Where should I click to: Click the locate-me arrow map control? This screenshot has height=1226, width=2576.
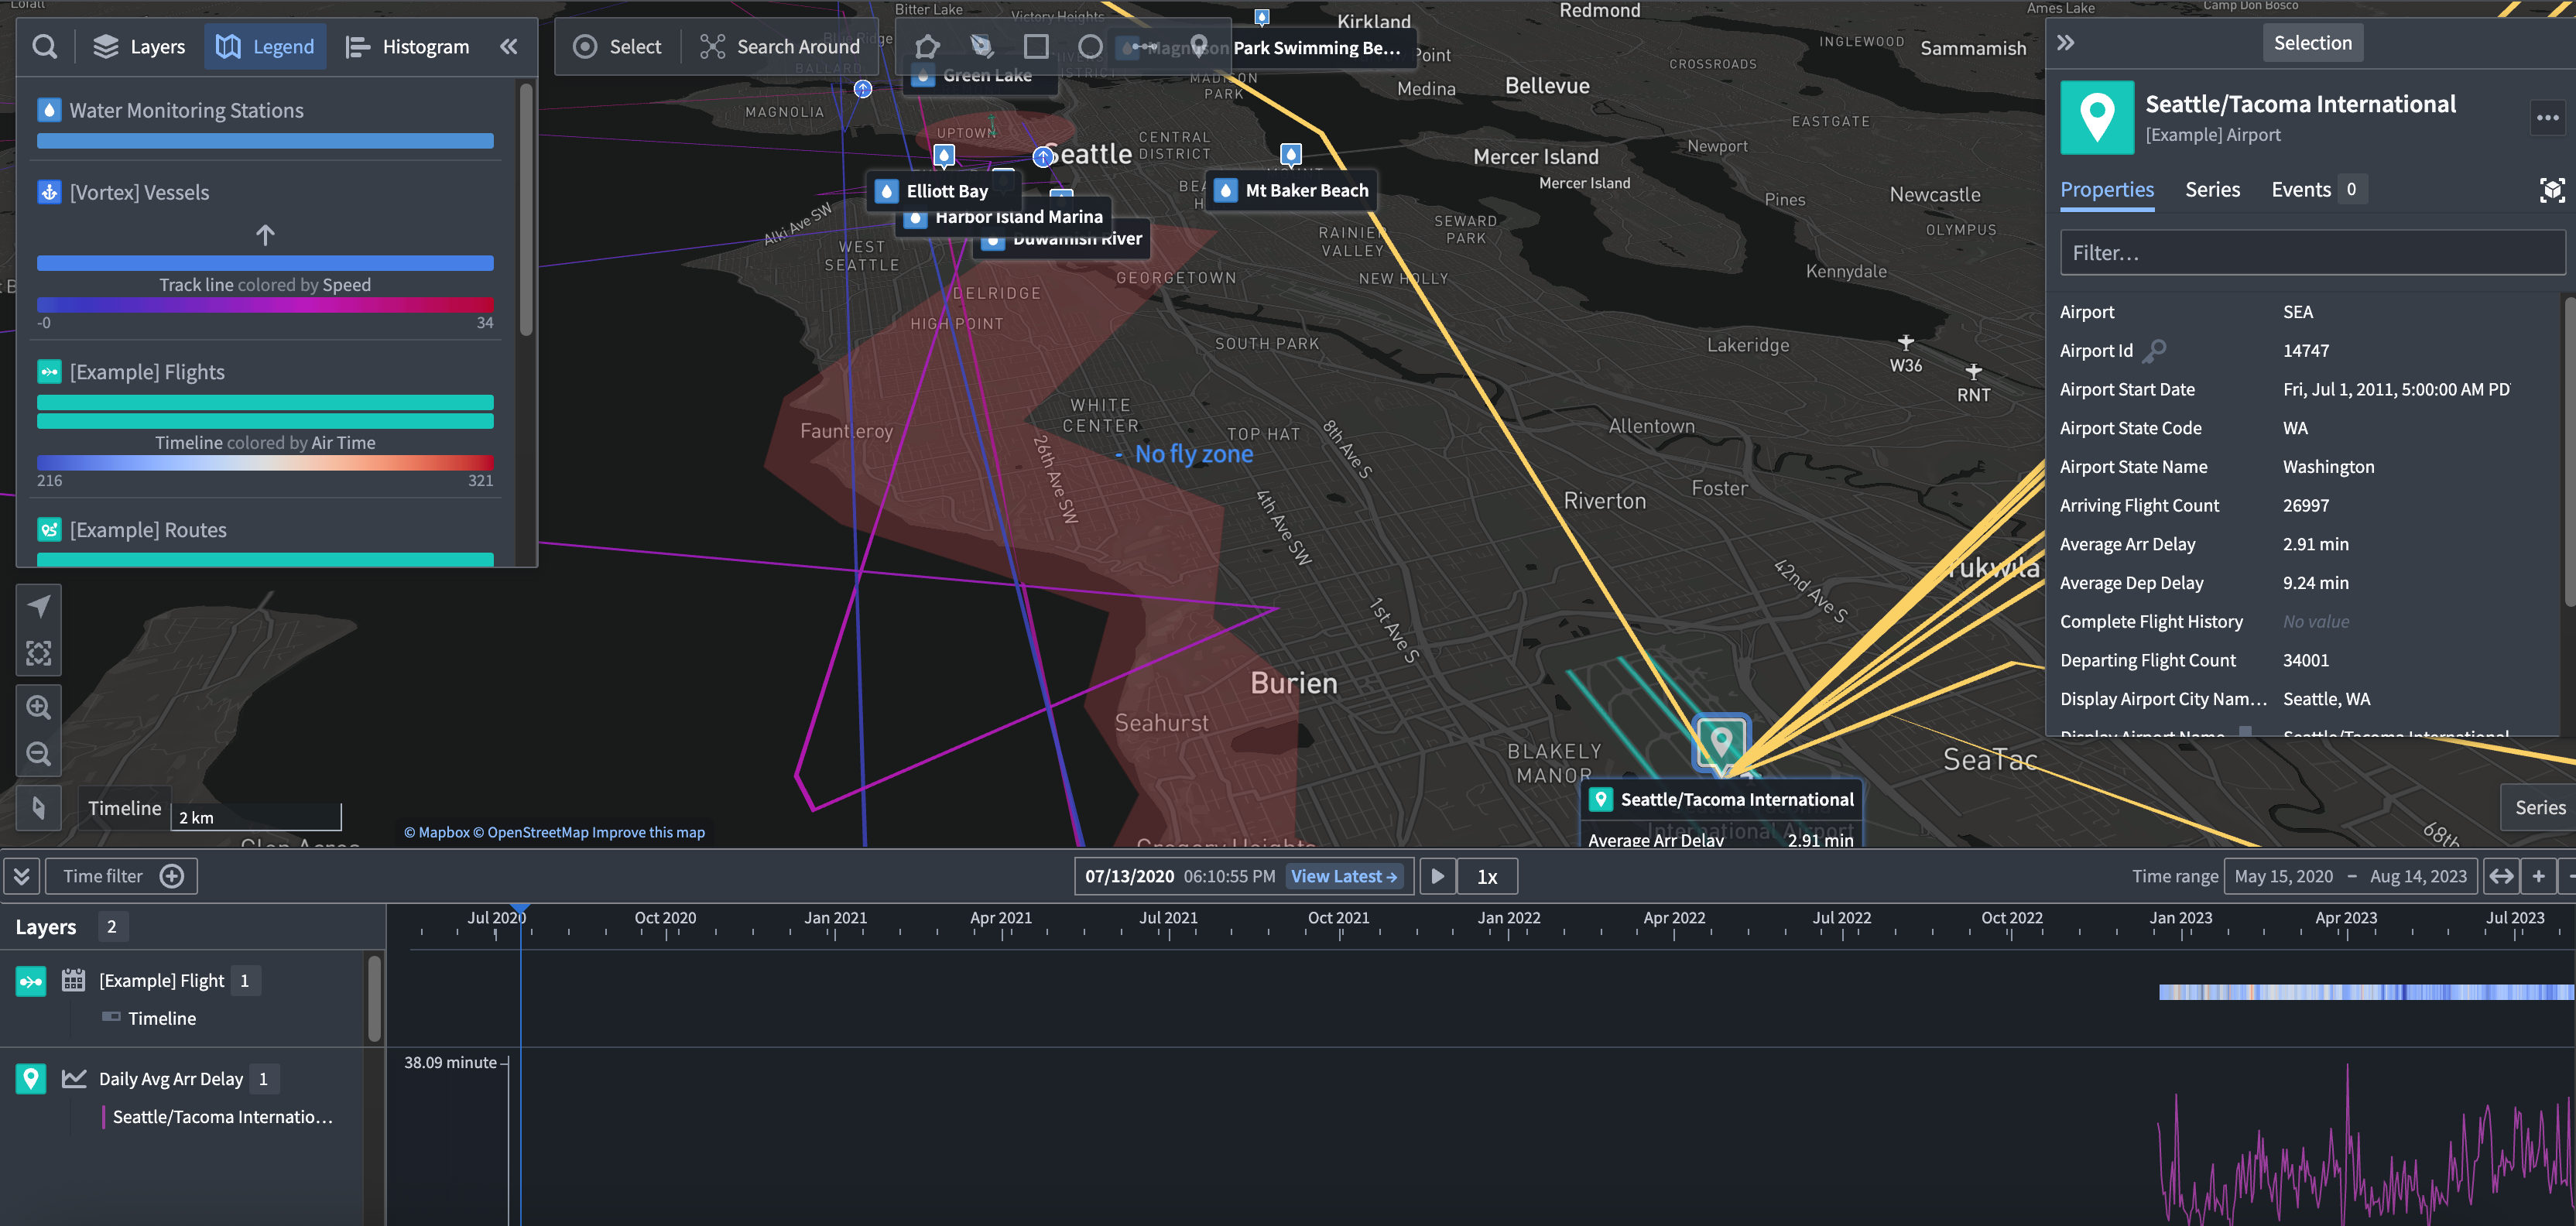39,607
